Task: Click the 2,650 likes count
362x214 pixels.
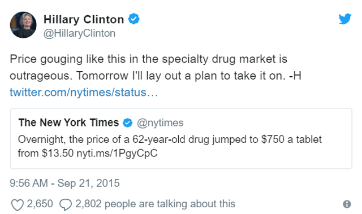Action: pos(40,204)
